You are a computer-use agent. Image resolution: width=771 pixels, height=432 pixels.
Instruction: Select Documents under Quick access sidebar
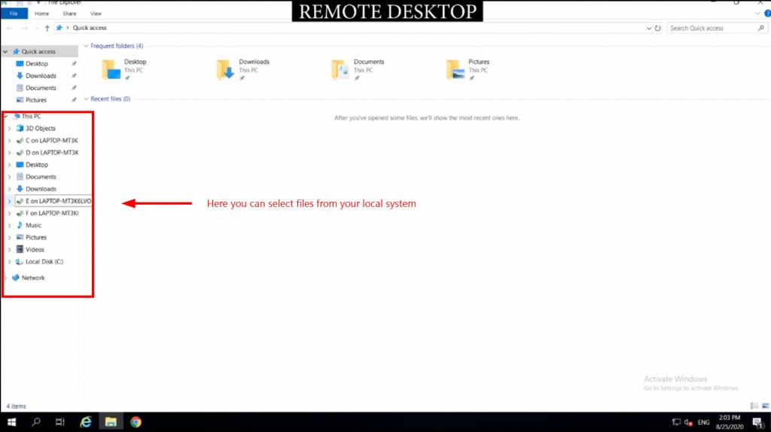41,88
